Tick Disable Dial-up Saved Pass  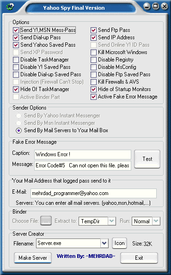(x=16, y=74)
